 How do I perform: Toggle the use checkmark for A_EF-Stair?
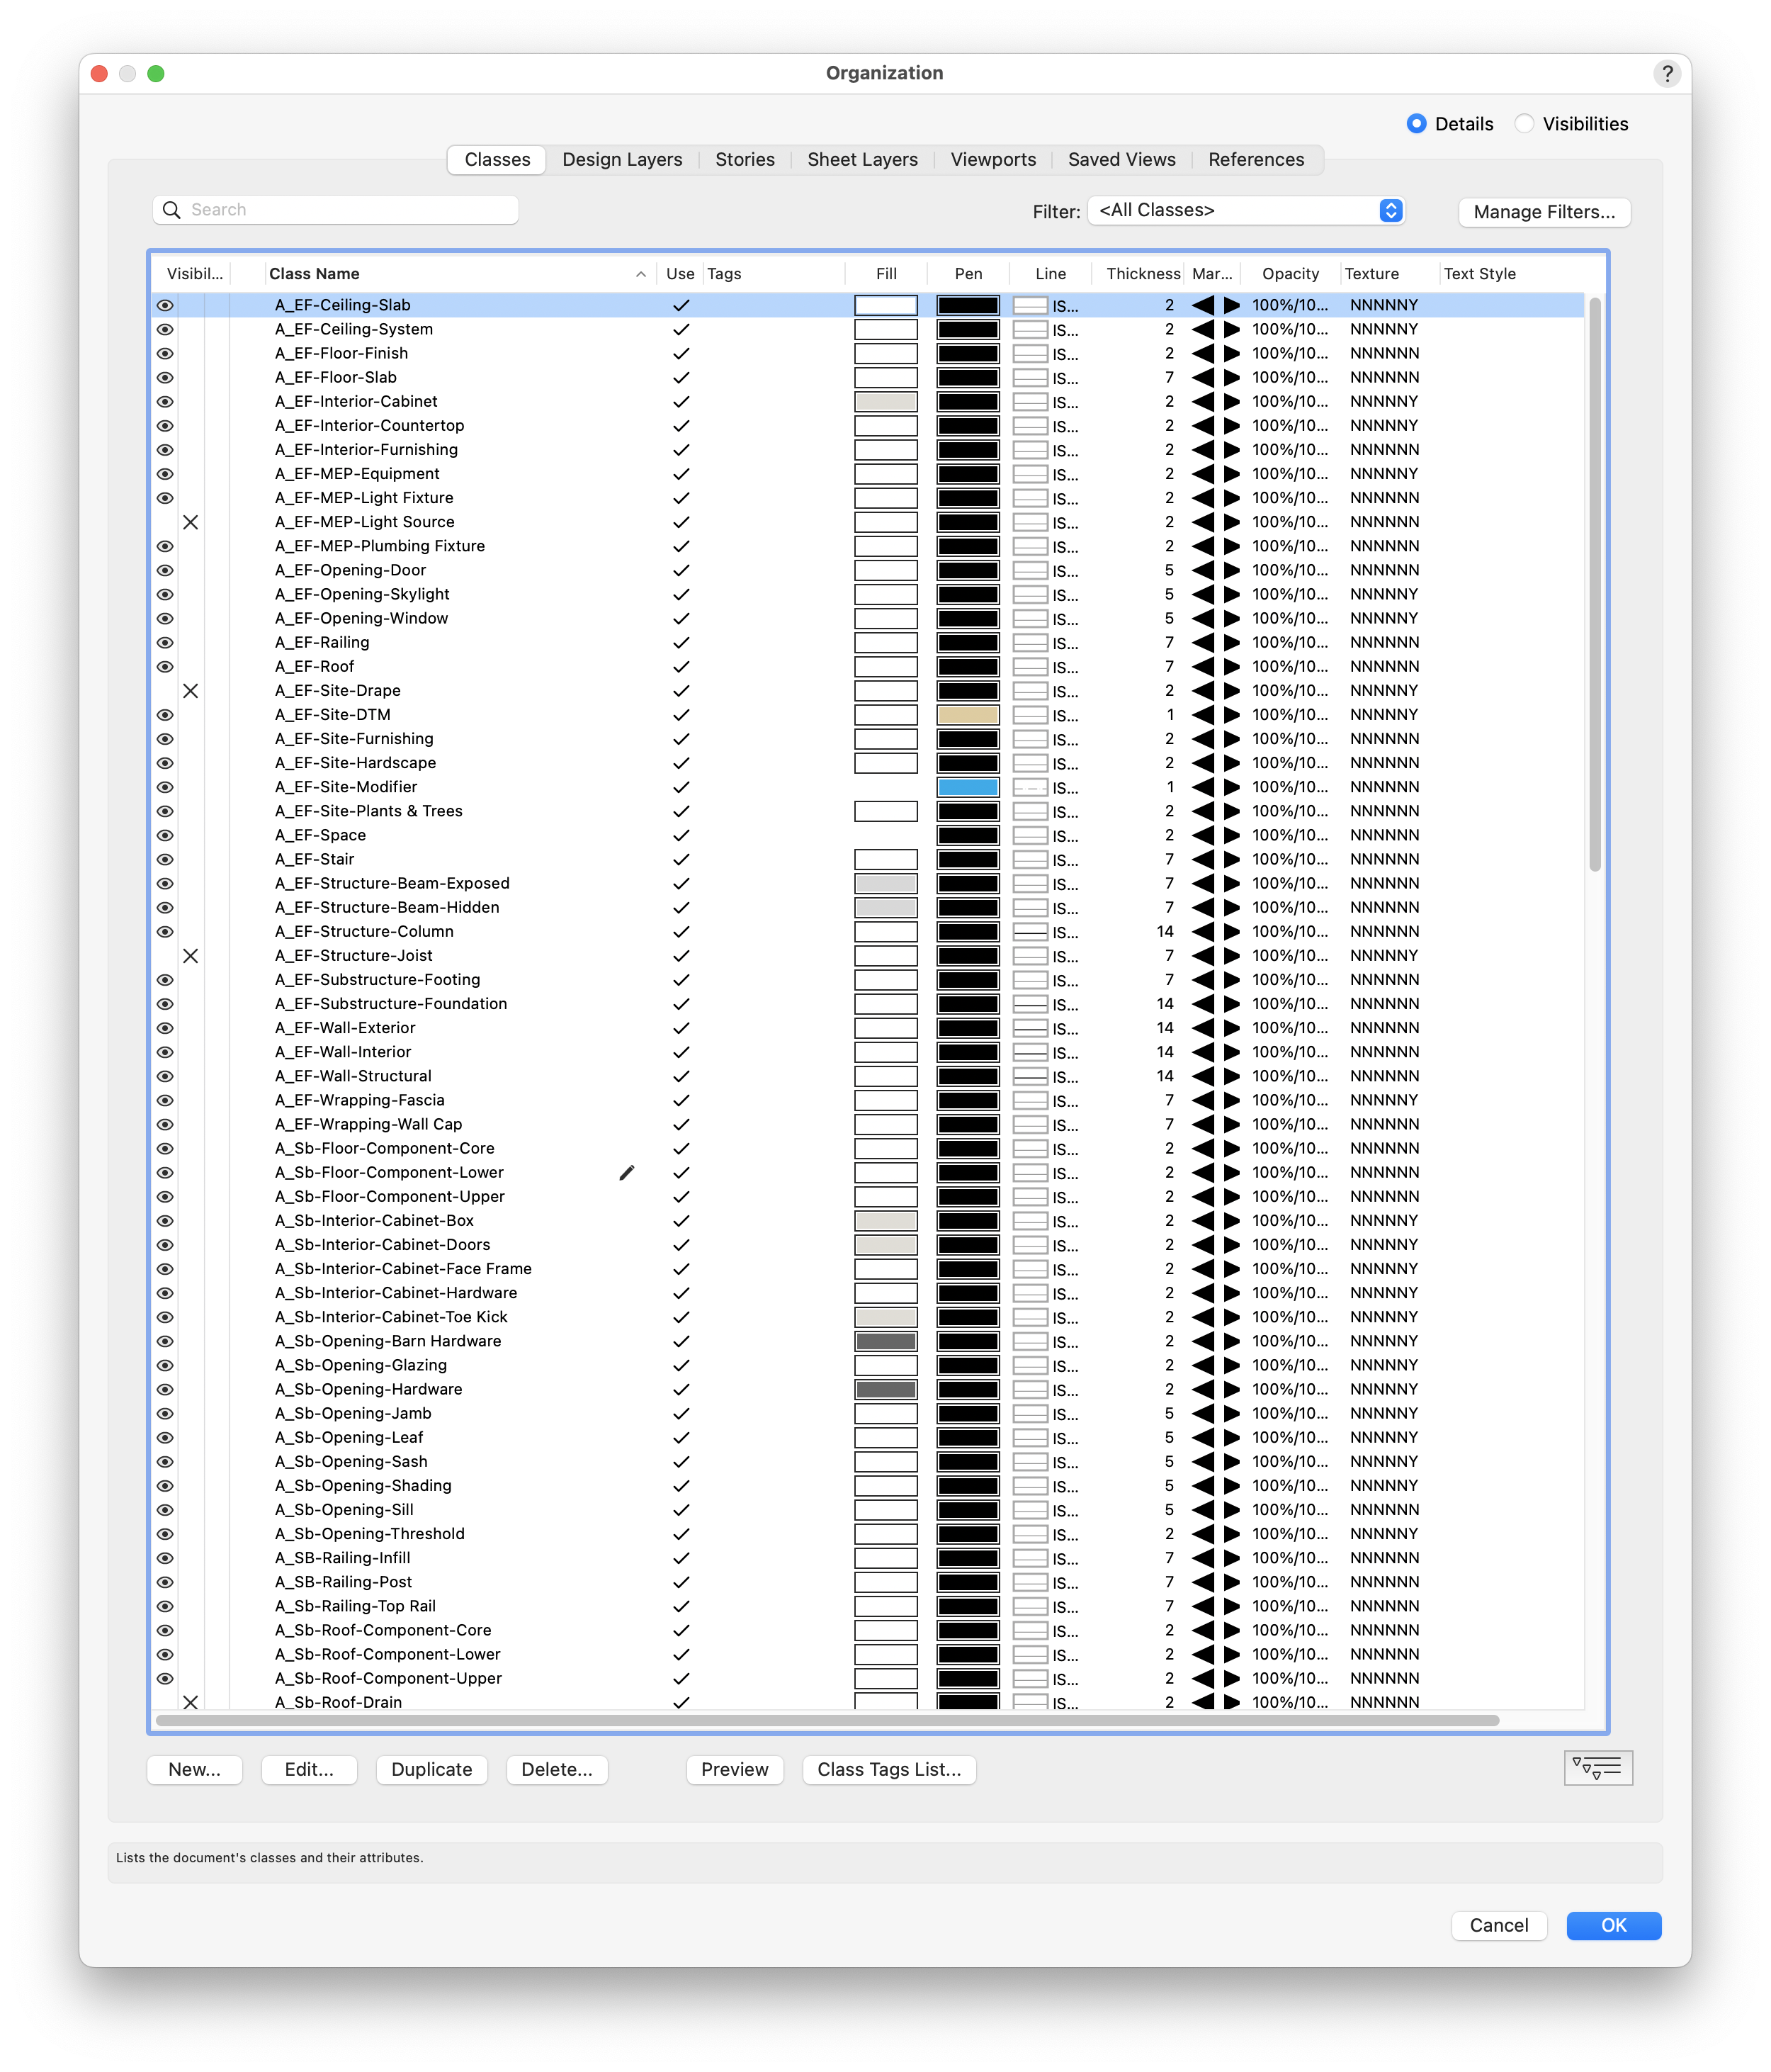(681, 860)
